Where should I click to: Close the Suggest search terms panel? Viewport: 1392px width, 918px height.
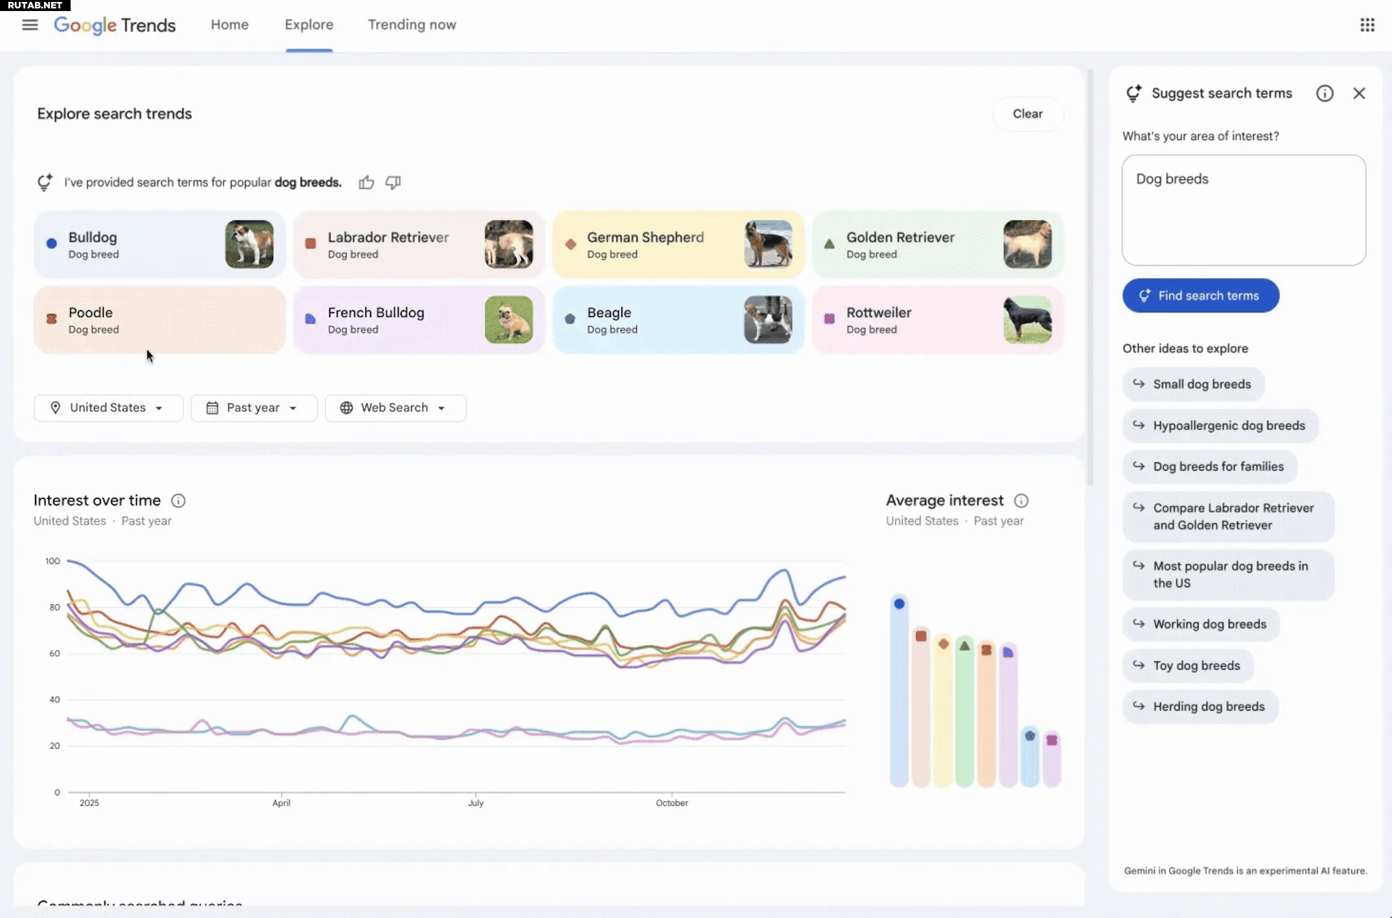coord(1359,93)
